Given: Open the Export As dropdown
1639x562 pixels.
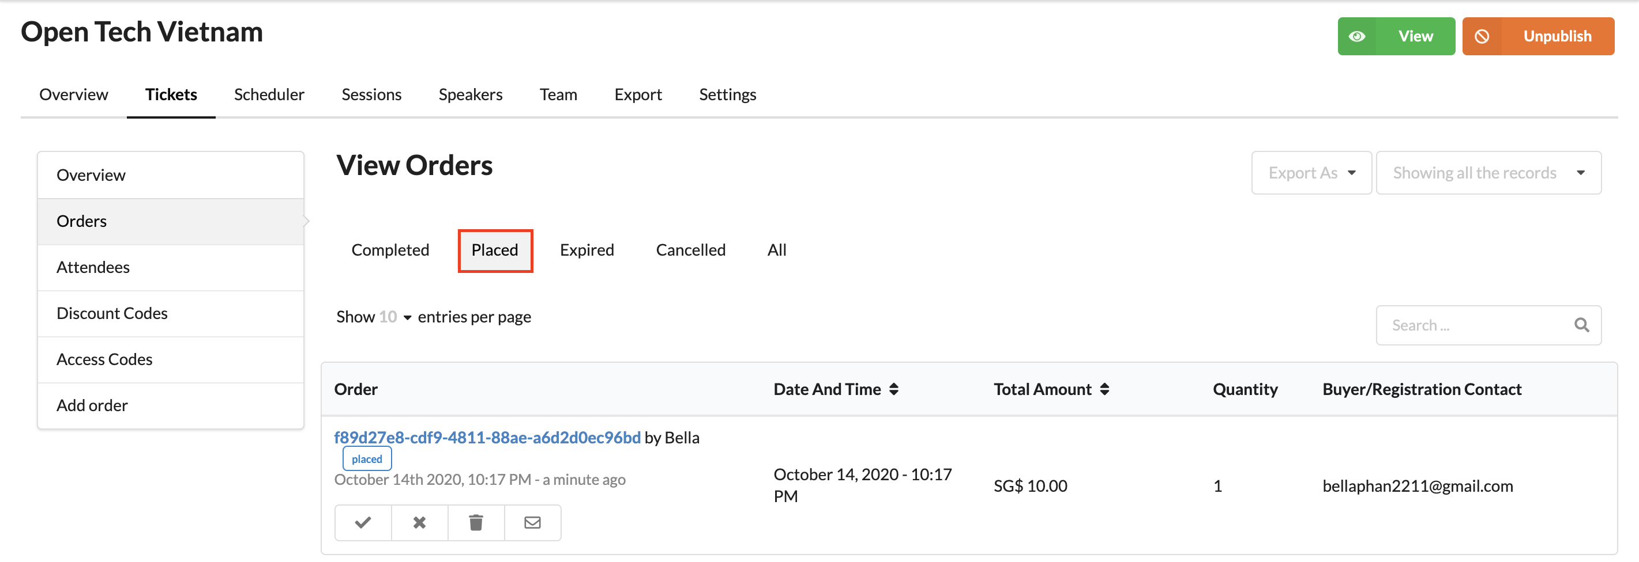Looking at the screenshot, I should 1311,173.
